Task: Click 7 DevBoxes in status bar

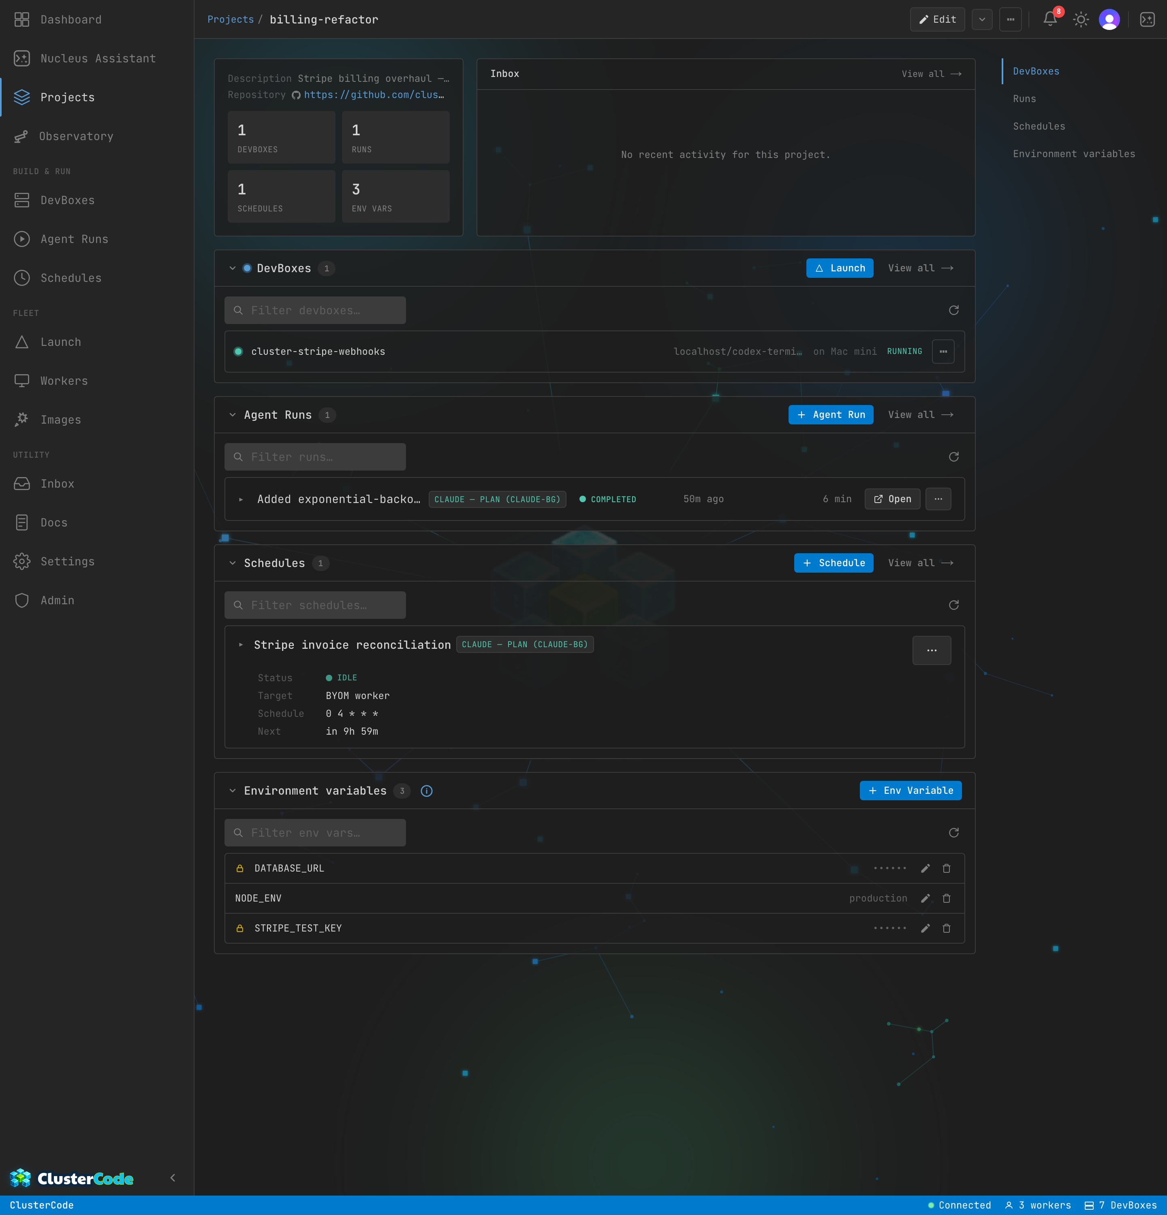Action: click(x=1120, y=1205)
